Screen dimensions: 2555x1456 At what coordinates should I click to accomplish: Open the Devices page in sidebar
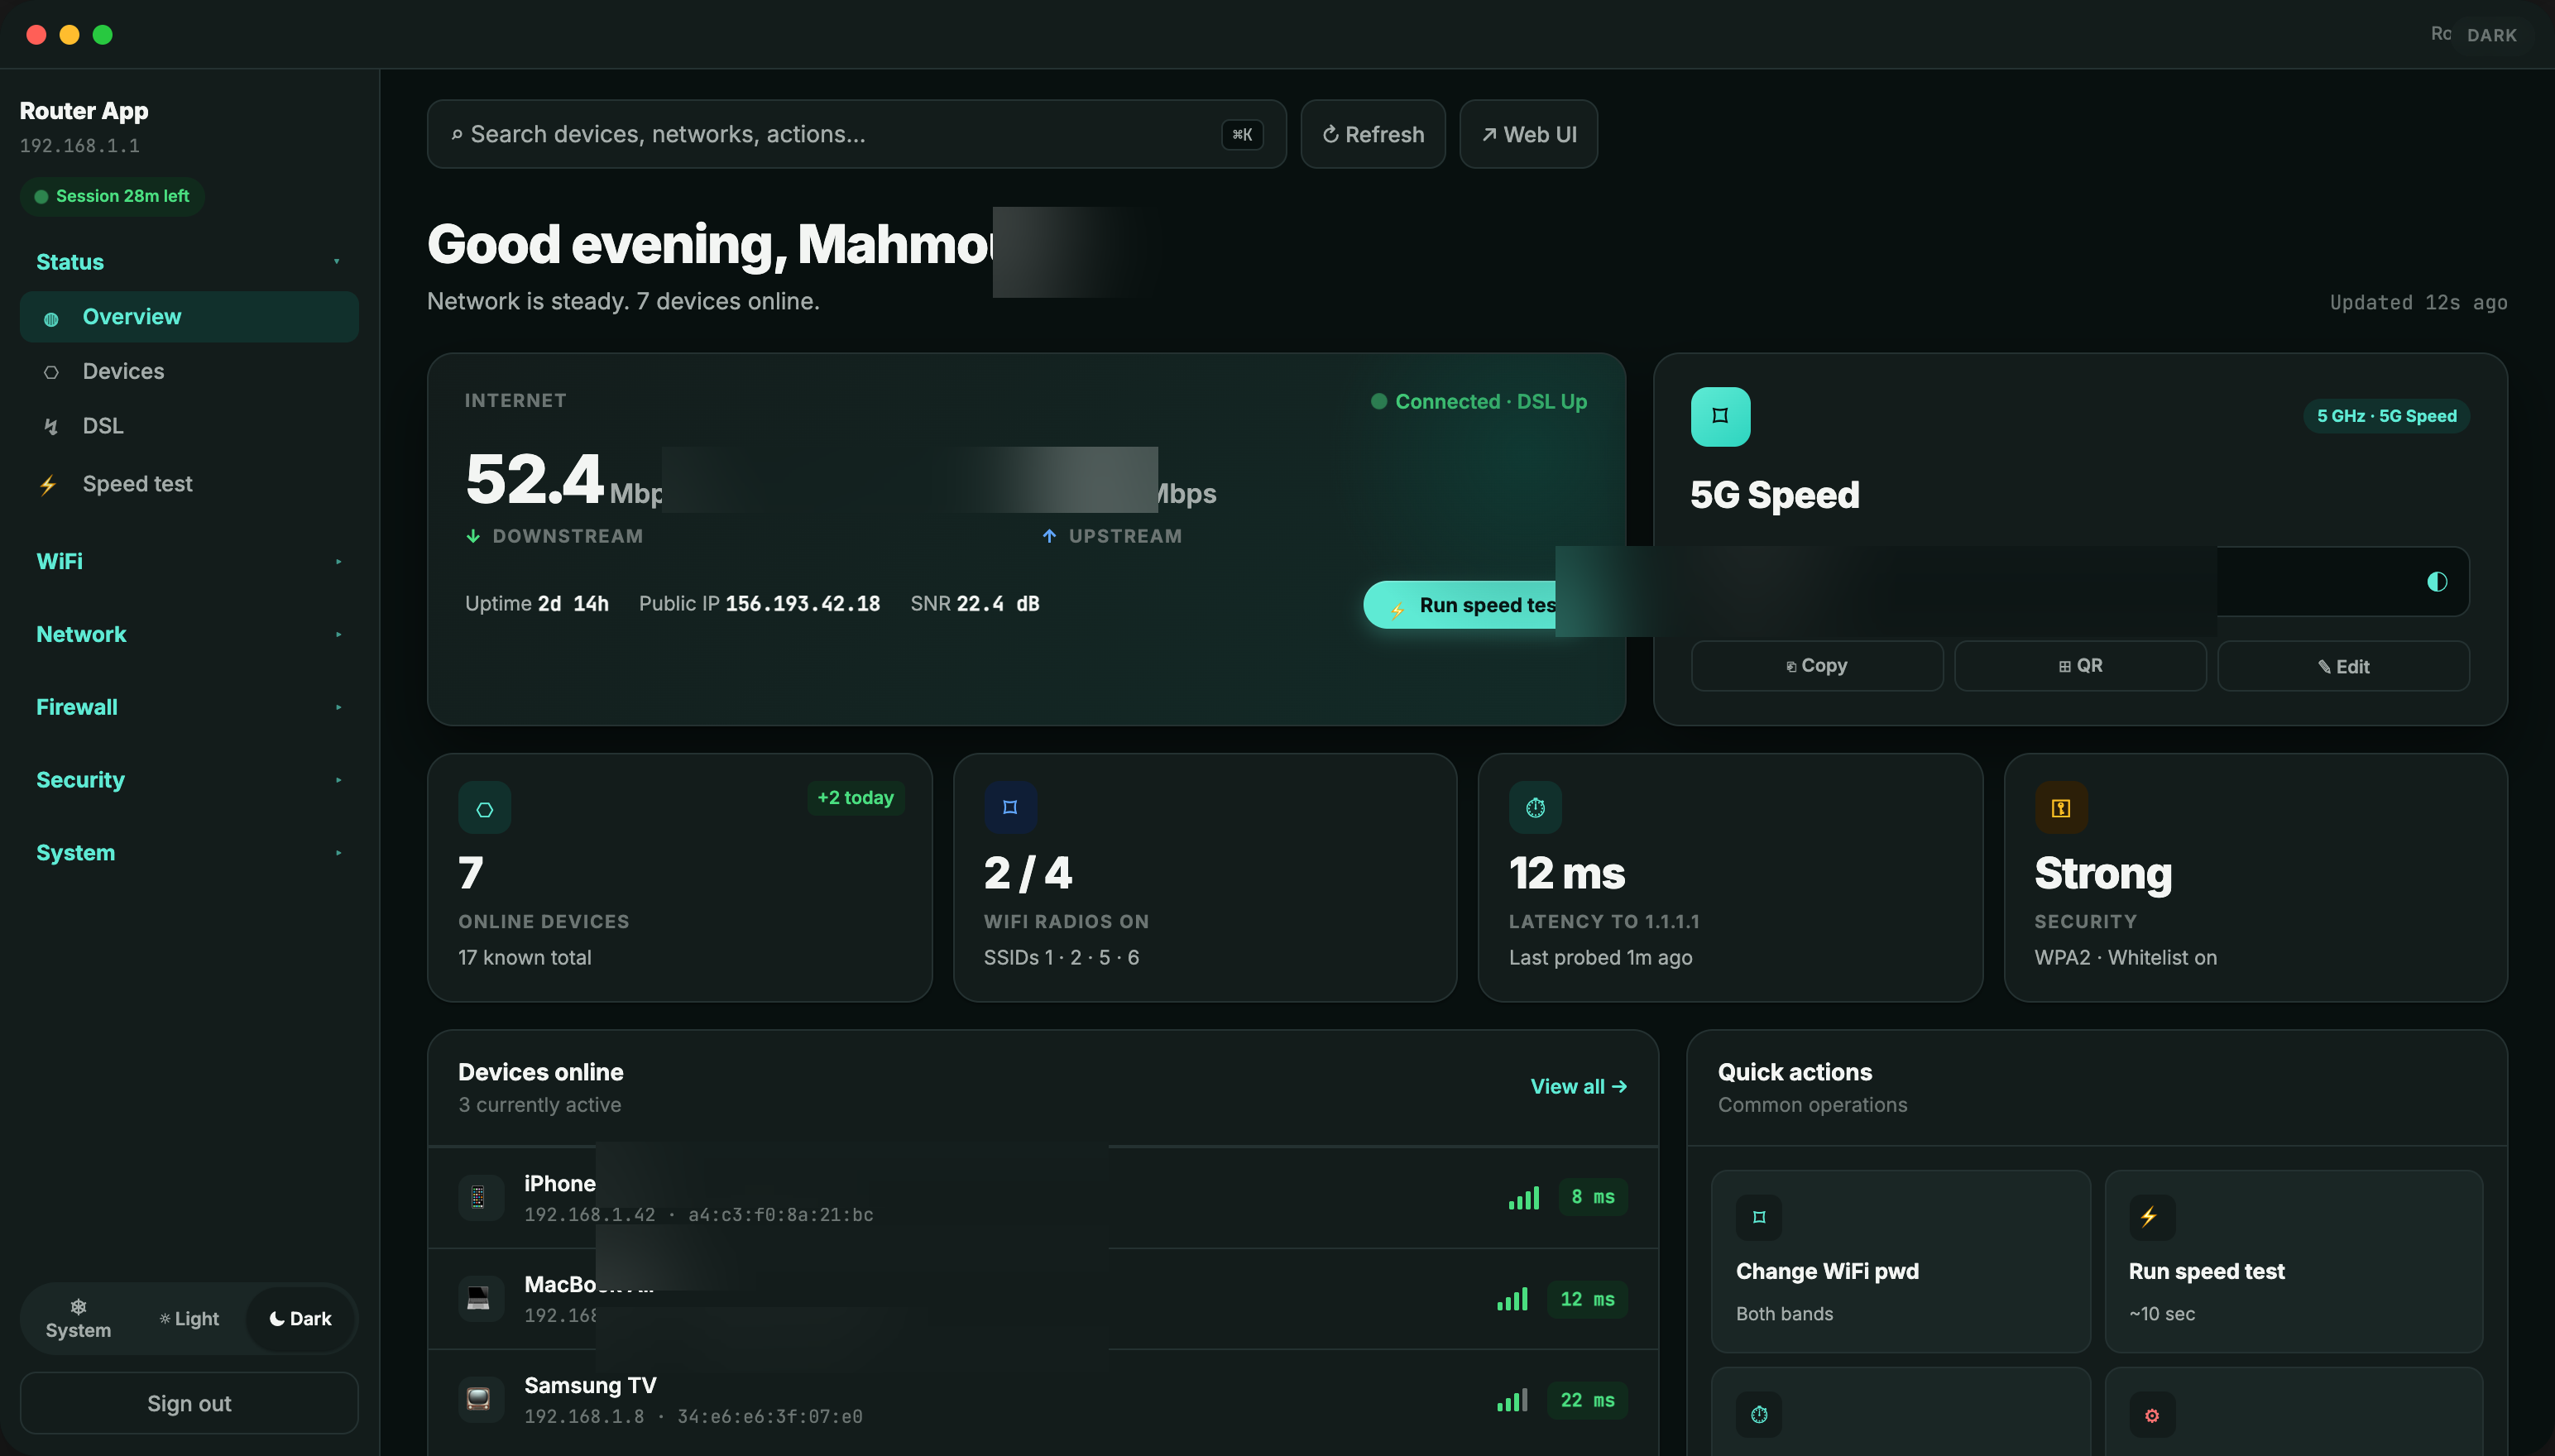click(189, 371)
